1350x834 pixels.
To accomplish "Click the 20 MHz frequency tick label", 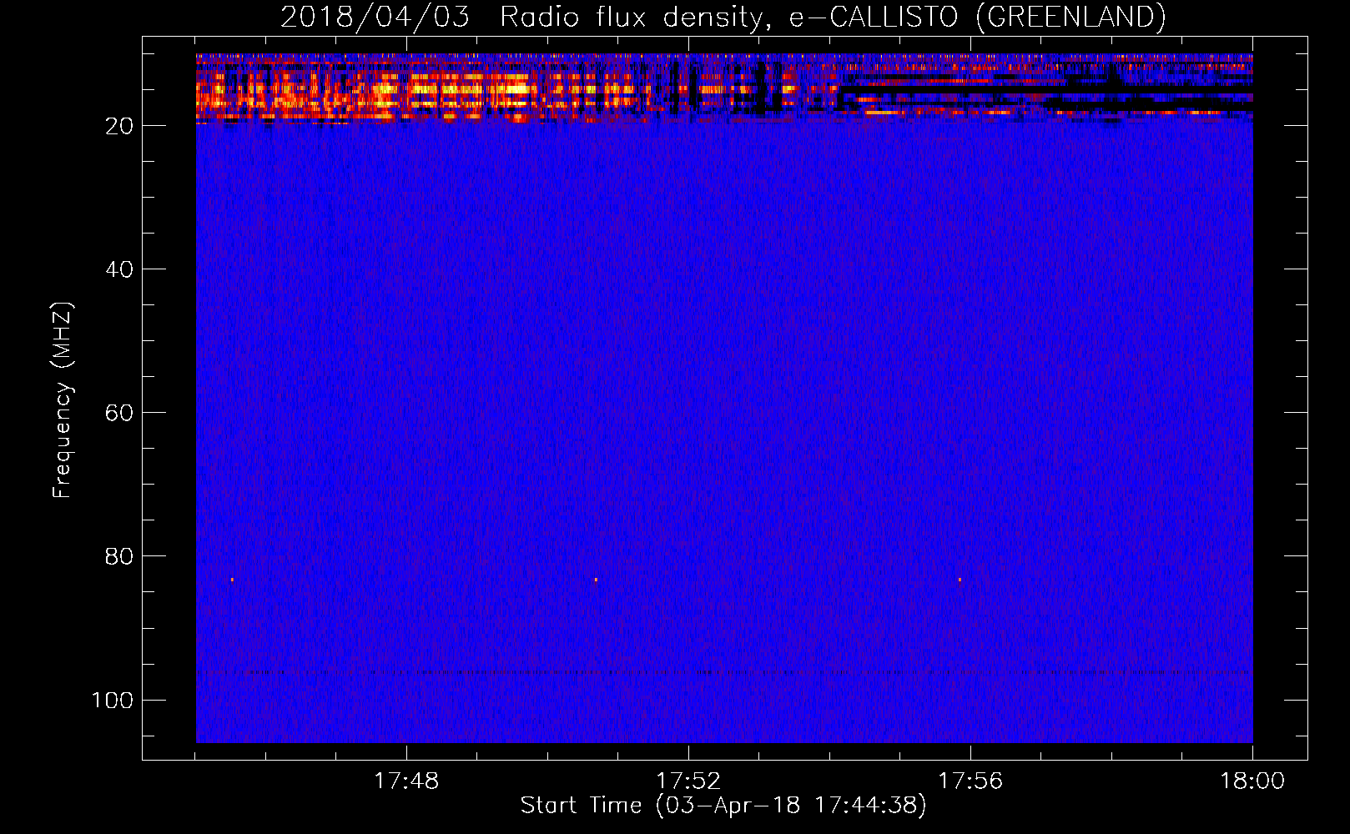I will pyautogui.click(x=119, y=126).
